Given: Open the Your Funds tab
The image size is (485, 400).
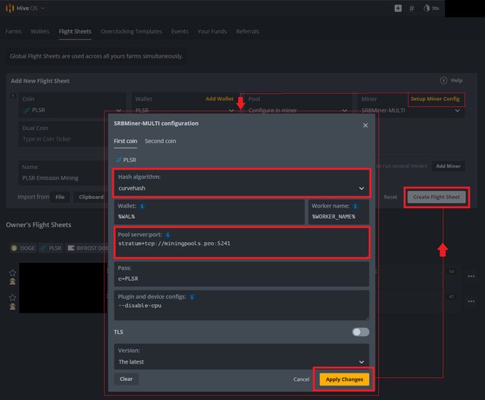Looking at the screenshot, I should pos(212,32).
